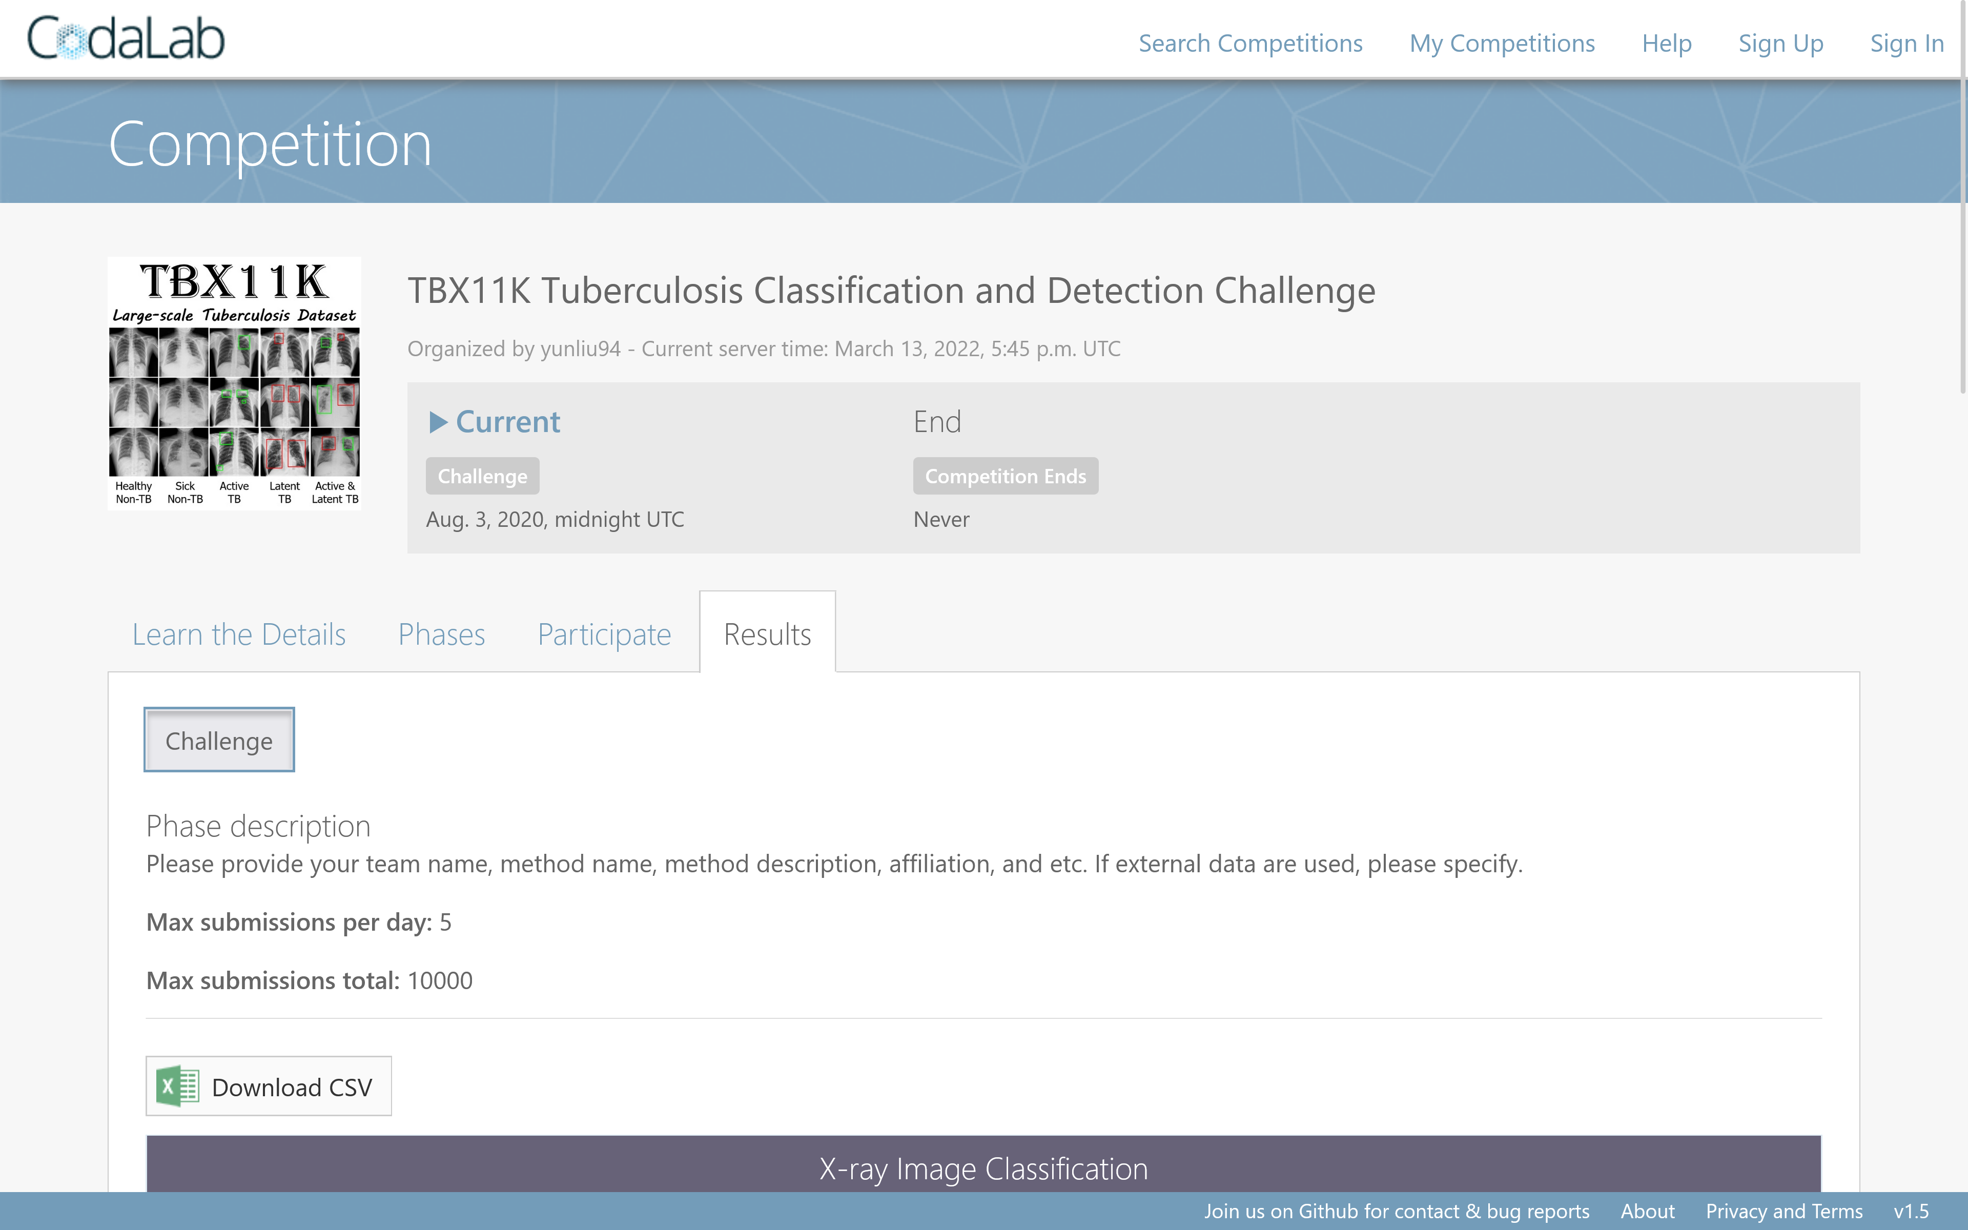
Task: Open the Help menu
Action: [1666, 43]
